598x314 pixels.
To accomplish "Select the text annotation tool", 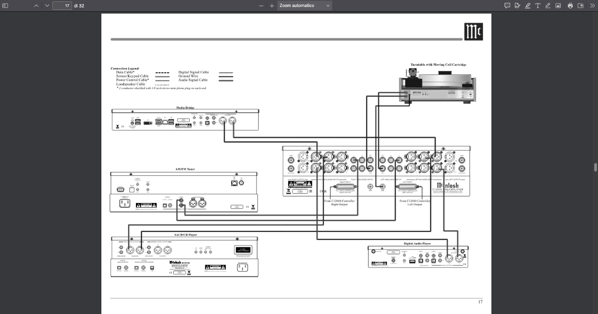I will click(538, 6).
